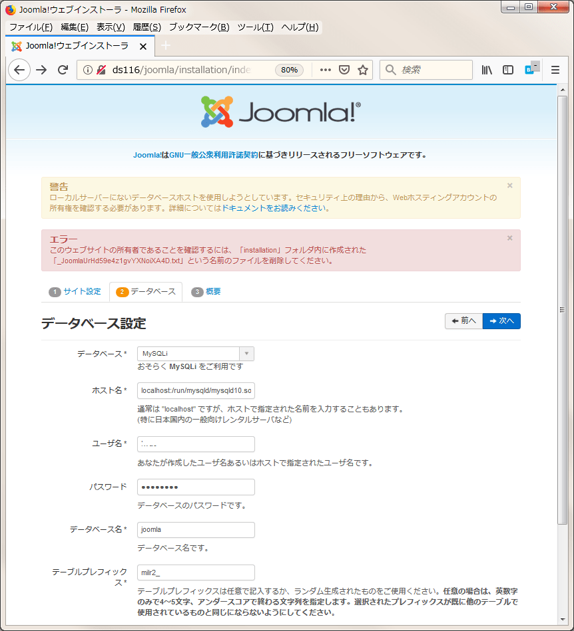Toggle the sidebar view icon
The width and height of the screenshot is (574, 631).
point(508,70)
